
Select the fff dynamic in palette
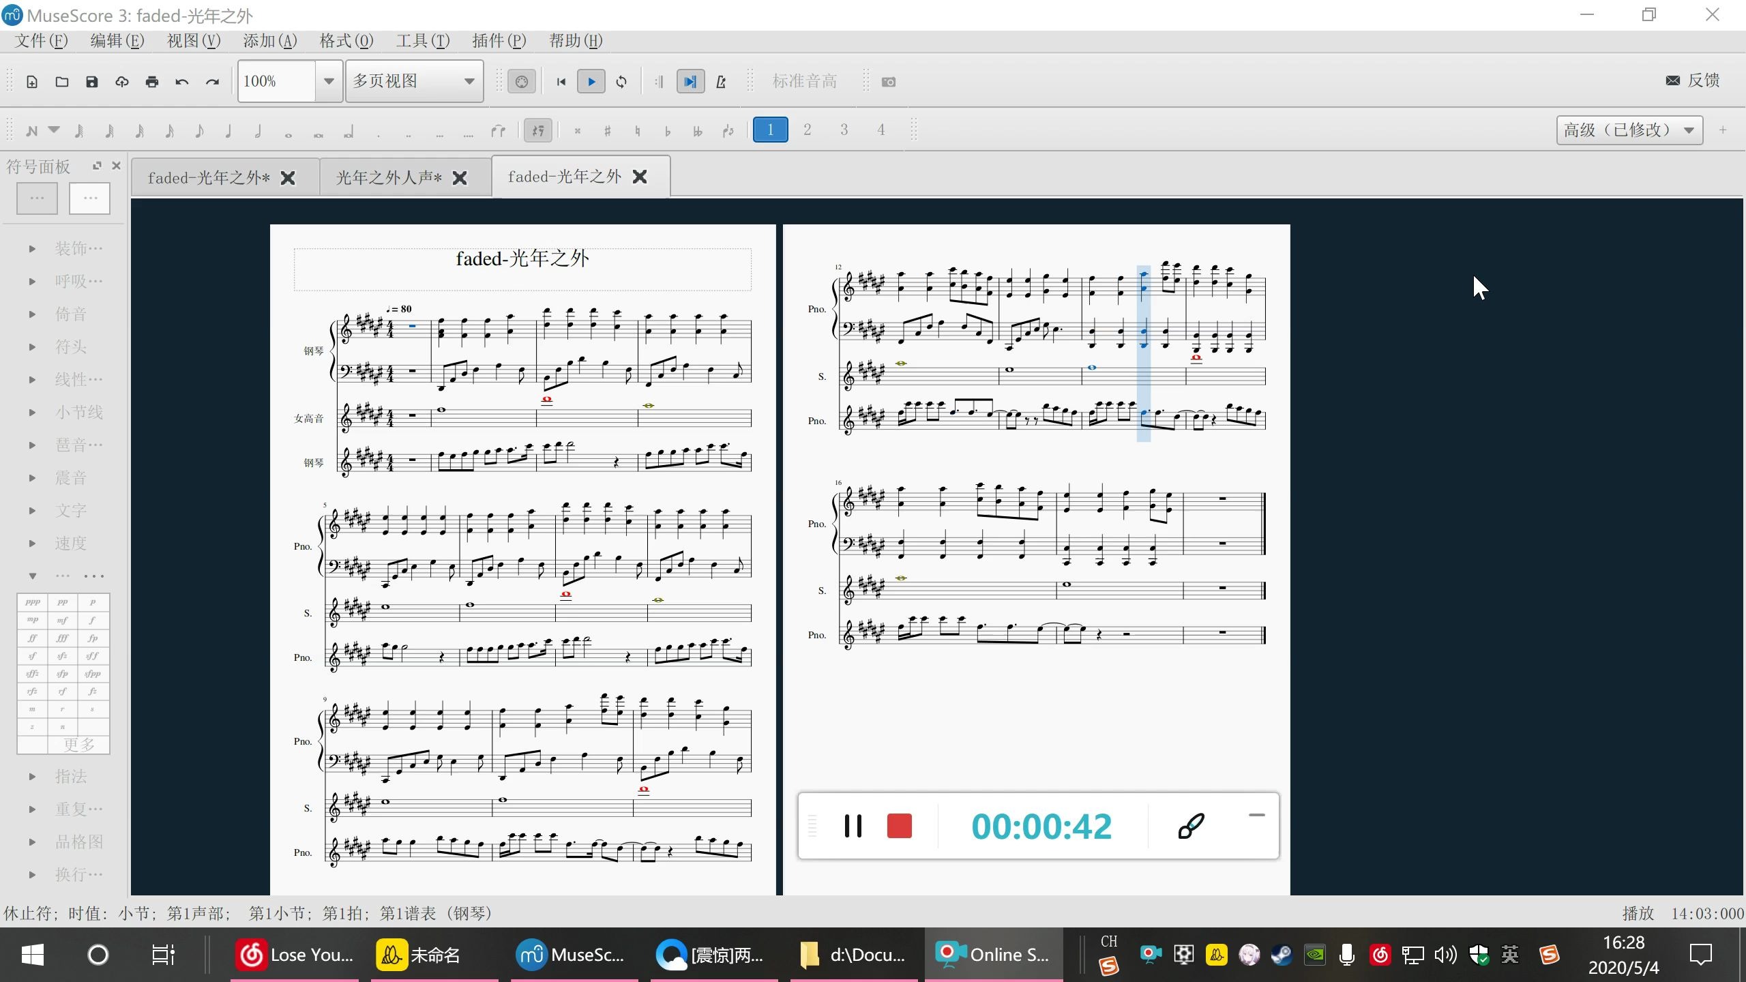(x=63, y=638)
